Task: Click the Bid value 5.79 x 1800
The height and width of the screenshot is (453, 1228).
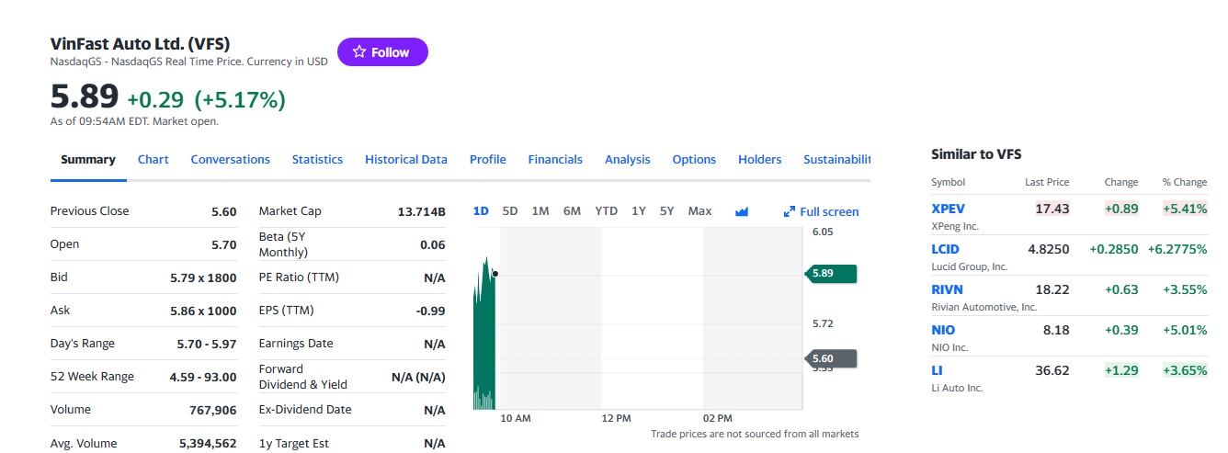Action: tap(203, 277)
